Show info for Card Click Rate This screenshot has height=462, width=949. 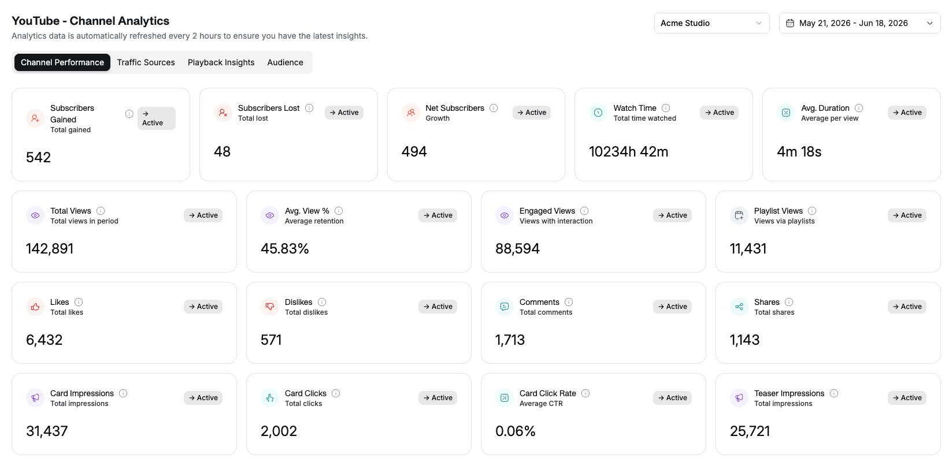[x=585, y=393]
